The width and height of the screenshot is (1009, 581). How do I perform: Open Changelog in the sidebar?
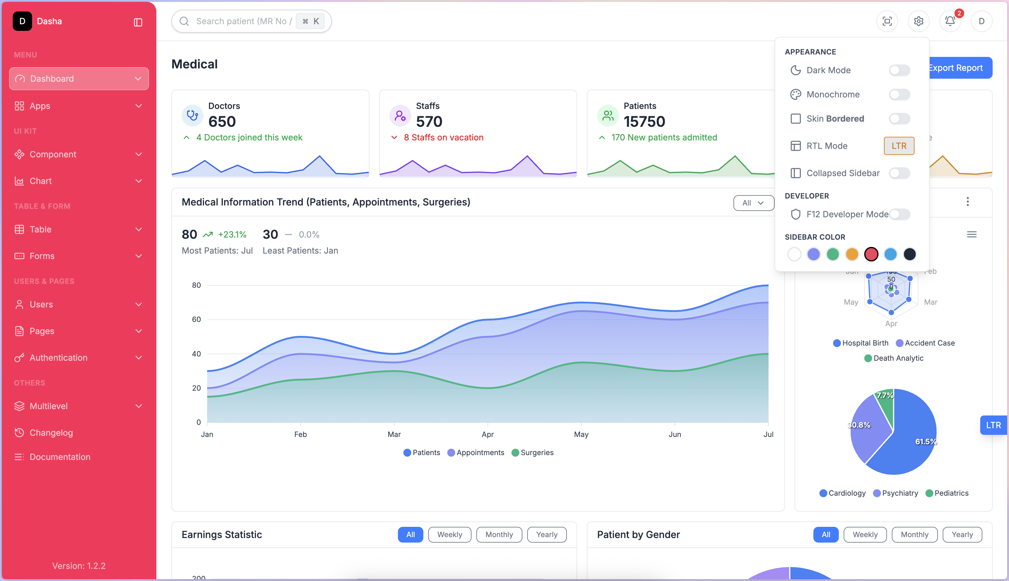[x=51, y=432]
